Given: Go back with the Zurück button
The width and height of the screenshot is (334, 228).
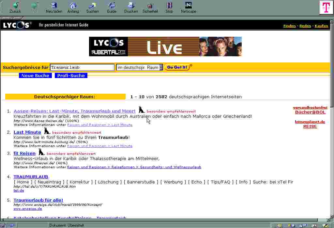Looking at the screenshot, I should click(x=15, y=7).
